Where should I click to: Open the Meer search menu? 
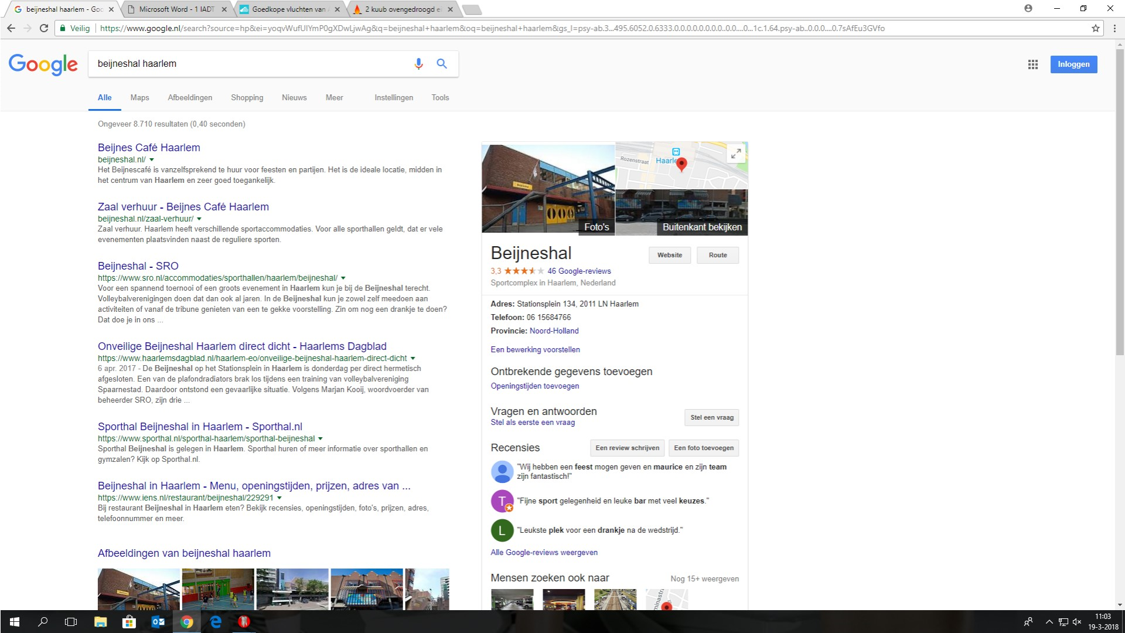click(334, 98)
